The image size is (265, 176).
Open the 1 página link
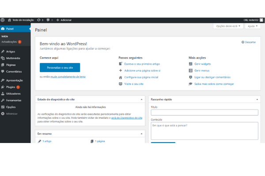100,141
